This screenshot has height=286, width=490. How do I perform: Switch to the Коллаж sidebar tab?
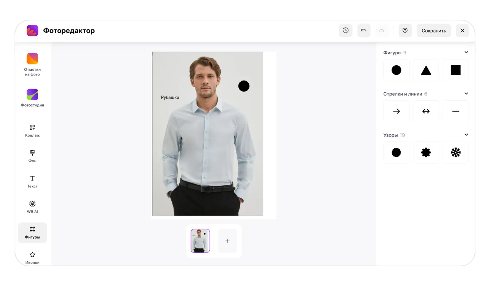tap(32, 131)
